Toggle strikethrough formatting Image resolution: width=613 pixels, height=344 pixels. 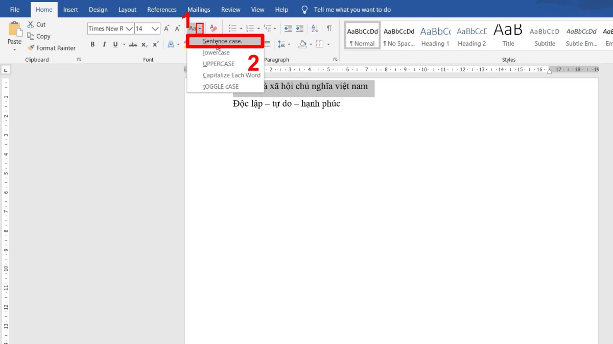click(133, 44)
